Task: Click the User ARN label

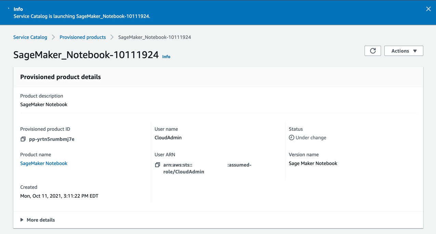Action: 165,155
